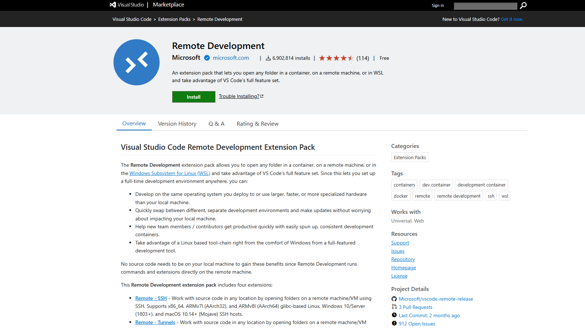Click the open issues alert icon
The image size is (585, 328).
(394, 323)
